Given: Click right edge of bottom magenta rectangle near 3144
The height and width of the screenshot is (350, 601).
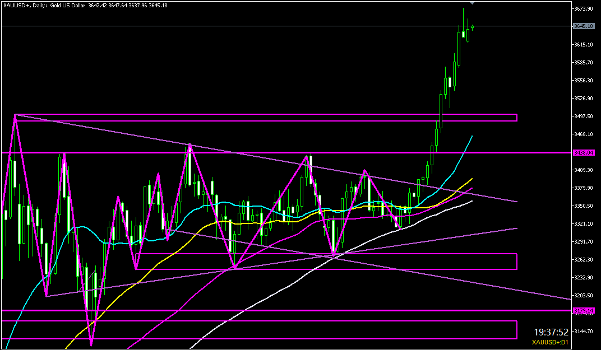Looking at the screenshot, I should [x=516, y=330].
